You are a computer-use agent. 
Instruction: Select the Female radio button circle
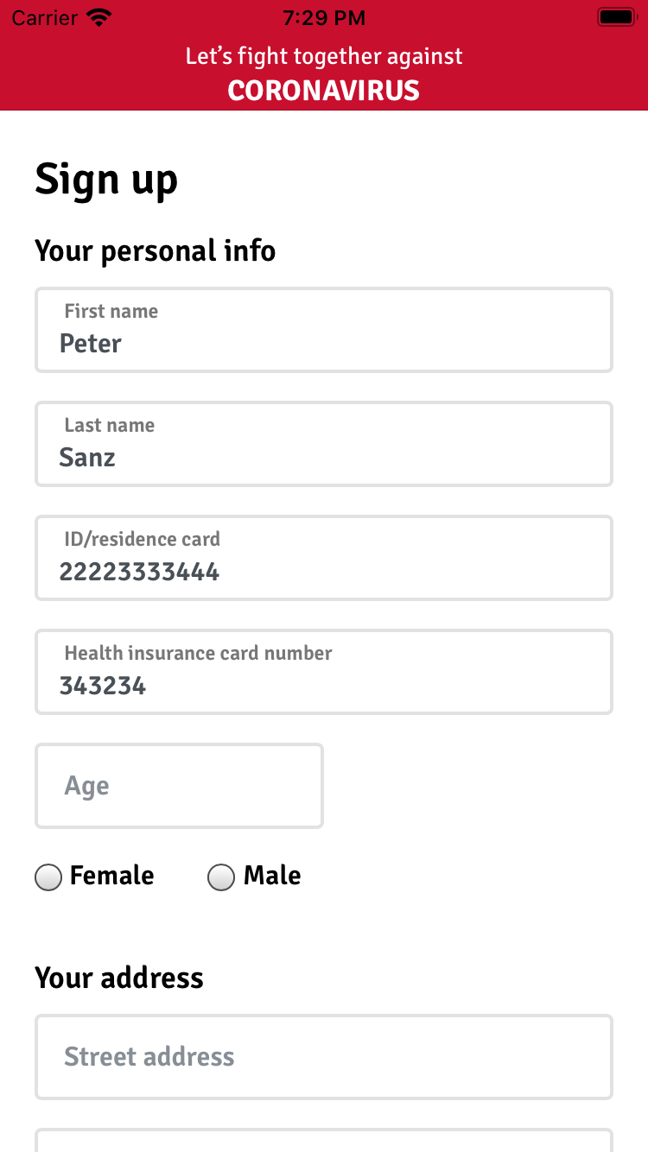click(x=48, y=877)
